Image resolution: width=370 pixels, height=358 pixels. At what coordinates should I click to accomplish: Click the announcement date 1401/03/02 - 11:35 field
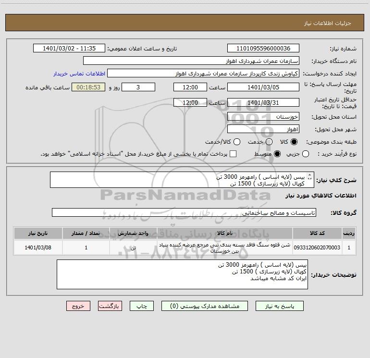69,49
